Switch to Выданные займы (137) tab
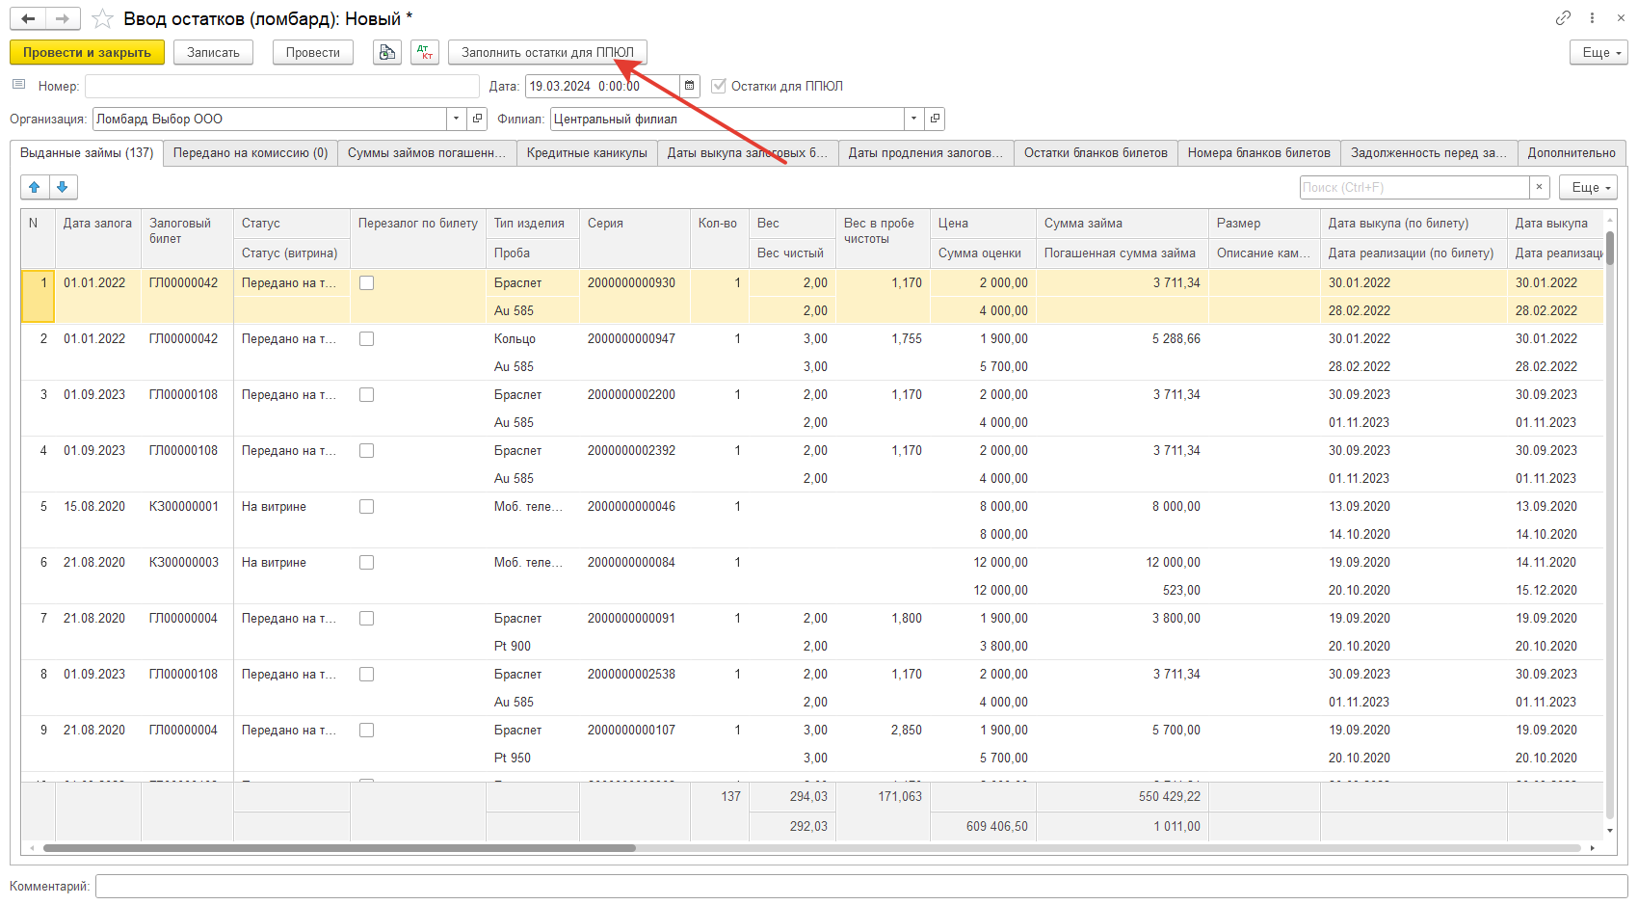 [87, 152]
